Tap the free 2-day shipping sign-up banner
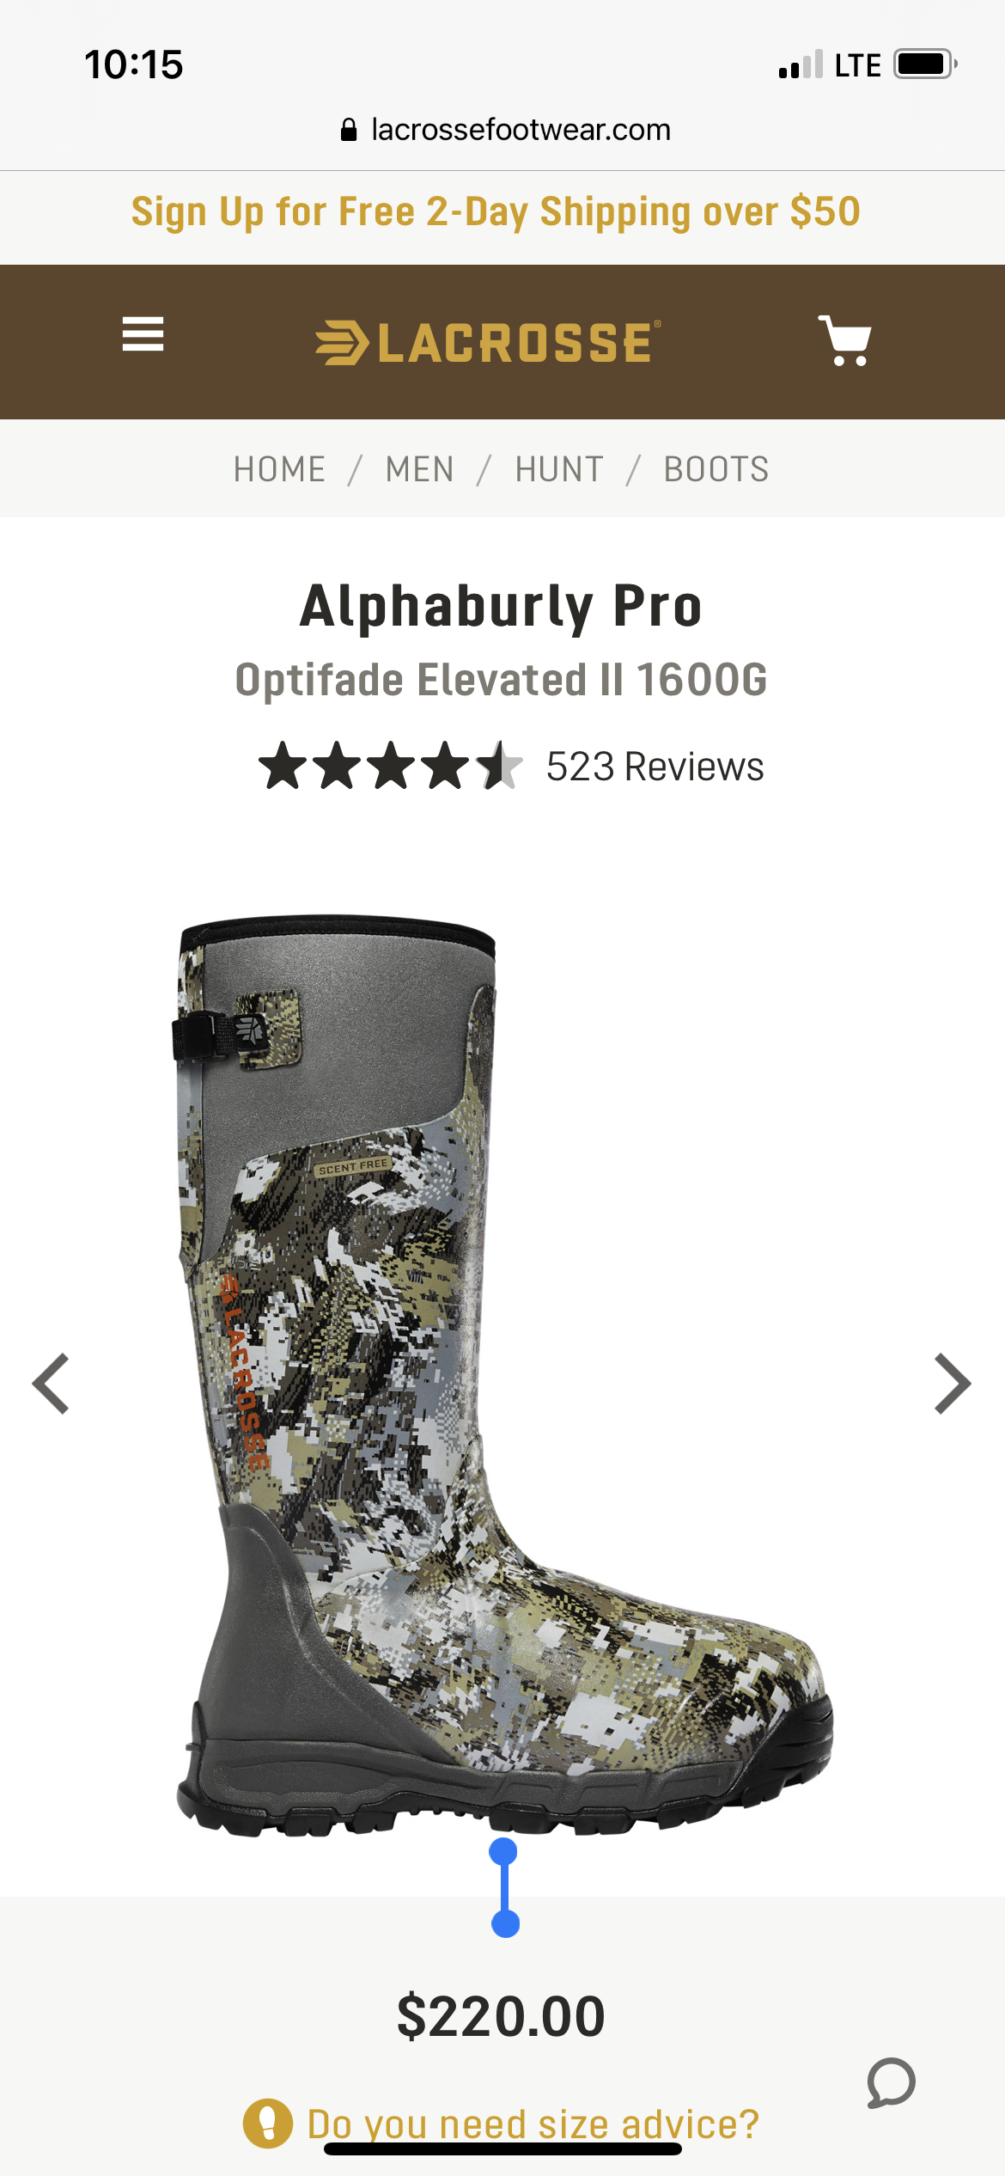The image size is (1005, 2176). 496,211
